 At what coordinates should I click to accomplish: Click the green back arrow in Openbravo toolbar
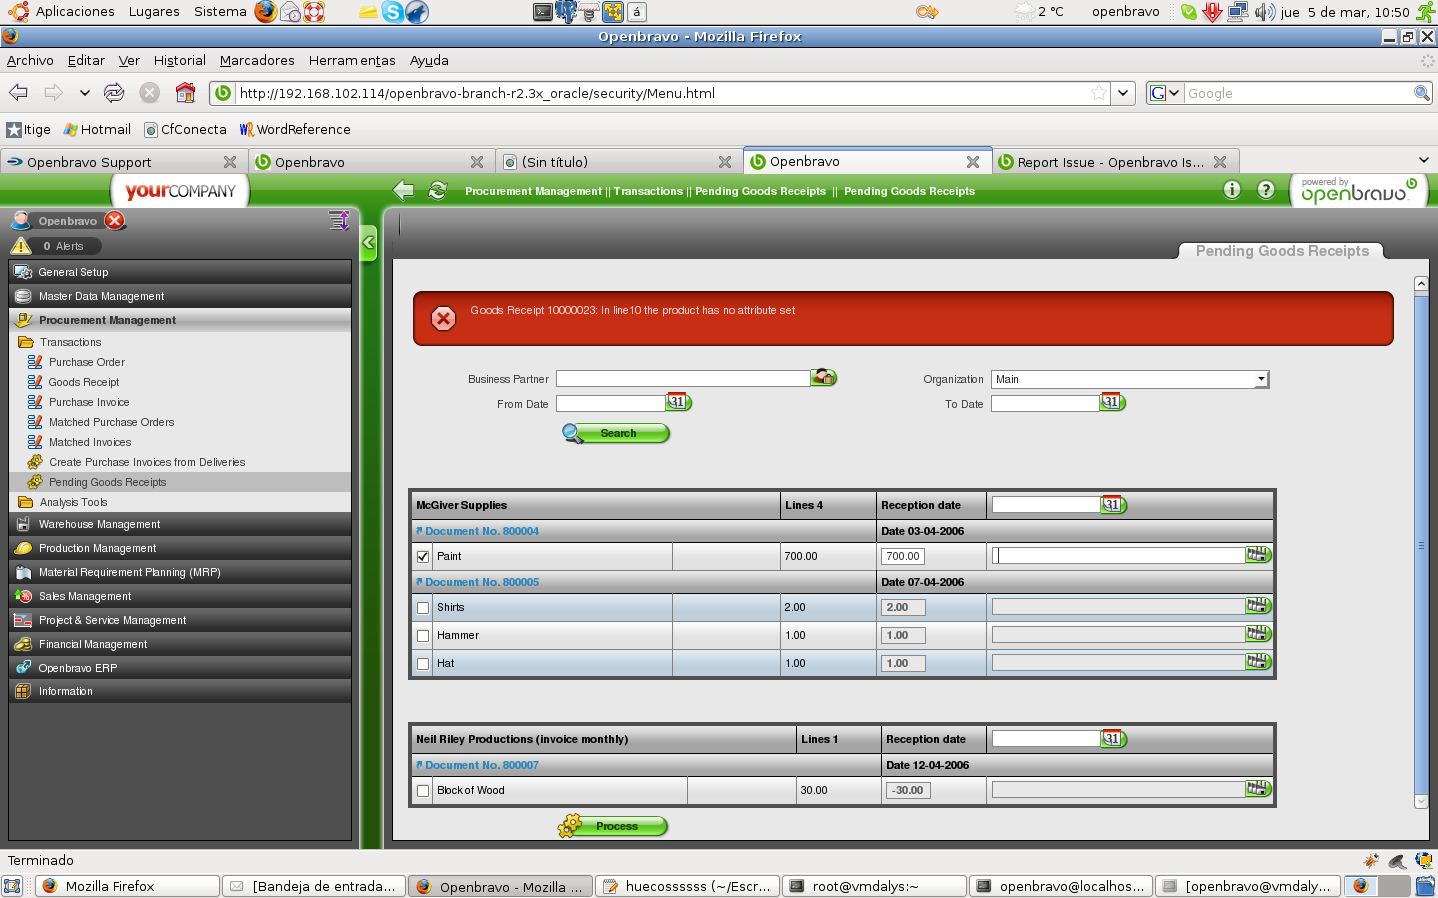[x=404, y=190]
